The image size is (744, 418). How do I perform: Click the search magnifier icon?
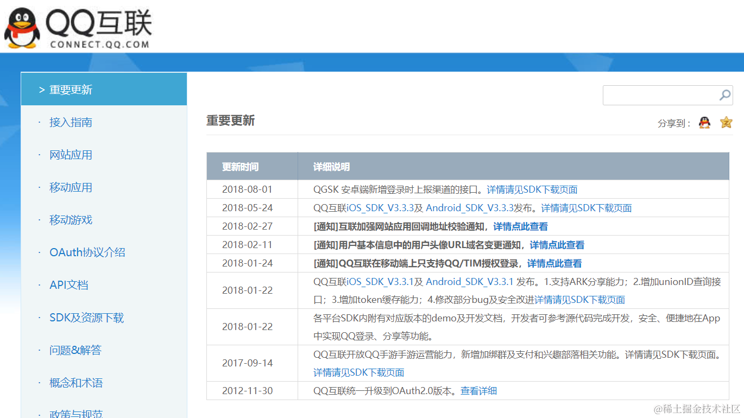pos(725,95)
